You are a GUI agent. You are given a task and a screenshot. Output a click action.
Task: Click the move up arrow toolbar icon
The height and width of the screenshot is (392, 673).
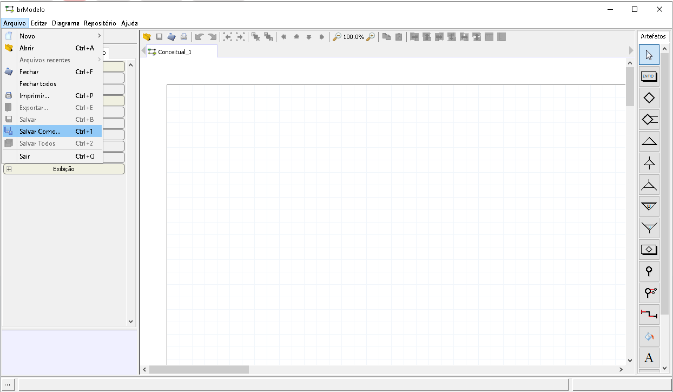tap(296, 37)
